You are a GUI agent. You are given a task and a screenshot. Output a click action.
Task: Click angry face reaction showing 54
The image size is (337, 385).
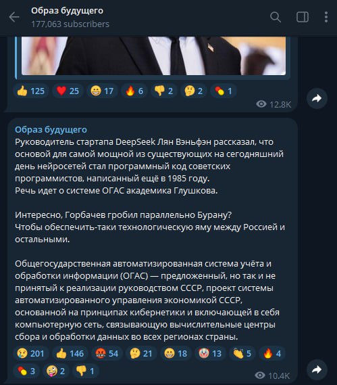107,354
